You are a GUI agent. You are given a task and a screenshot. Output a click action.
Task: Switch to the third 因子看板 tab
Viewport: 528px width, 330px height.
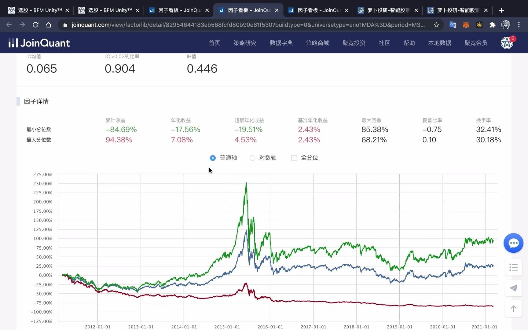point(318,10)
